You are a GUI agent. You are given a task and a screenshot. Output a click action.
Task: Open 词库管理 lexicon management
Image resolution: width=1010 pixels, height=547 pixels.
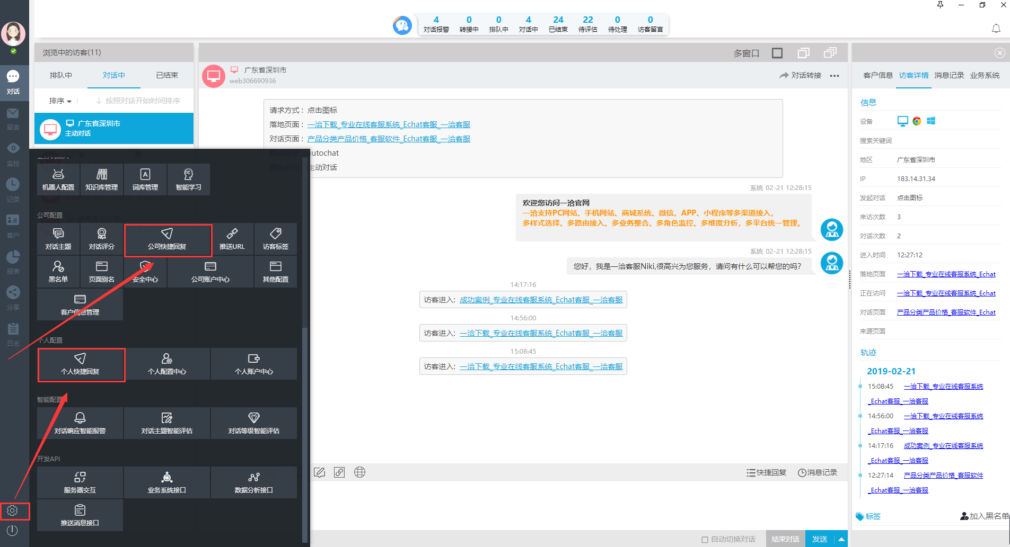[x=145, y=180]
